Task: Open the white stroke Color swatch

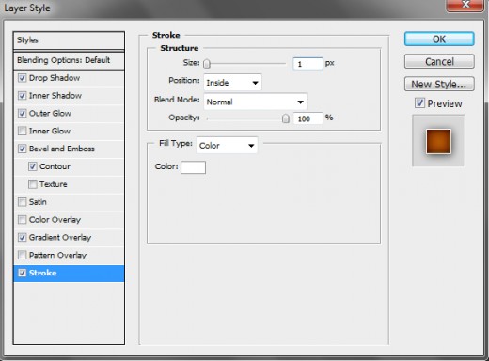Action: pyautogui.click(x=193, y=167)
